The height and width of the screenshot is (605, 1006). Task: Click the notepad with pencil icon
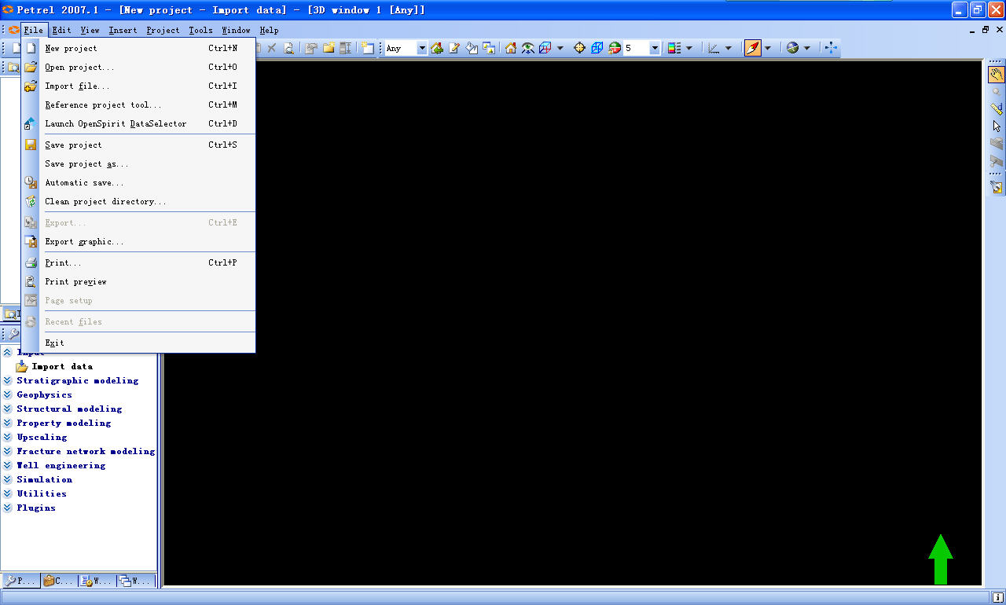pyautogui.click(x=454, y=48)
